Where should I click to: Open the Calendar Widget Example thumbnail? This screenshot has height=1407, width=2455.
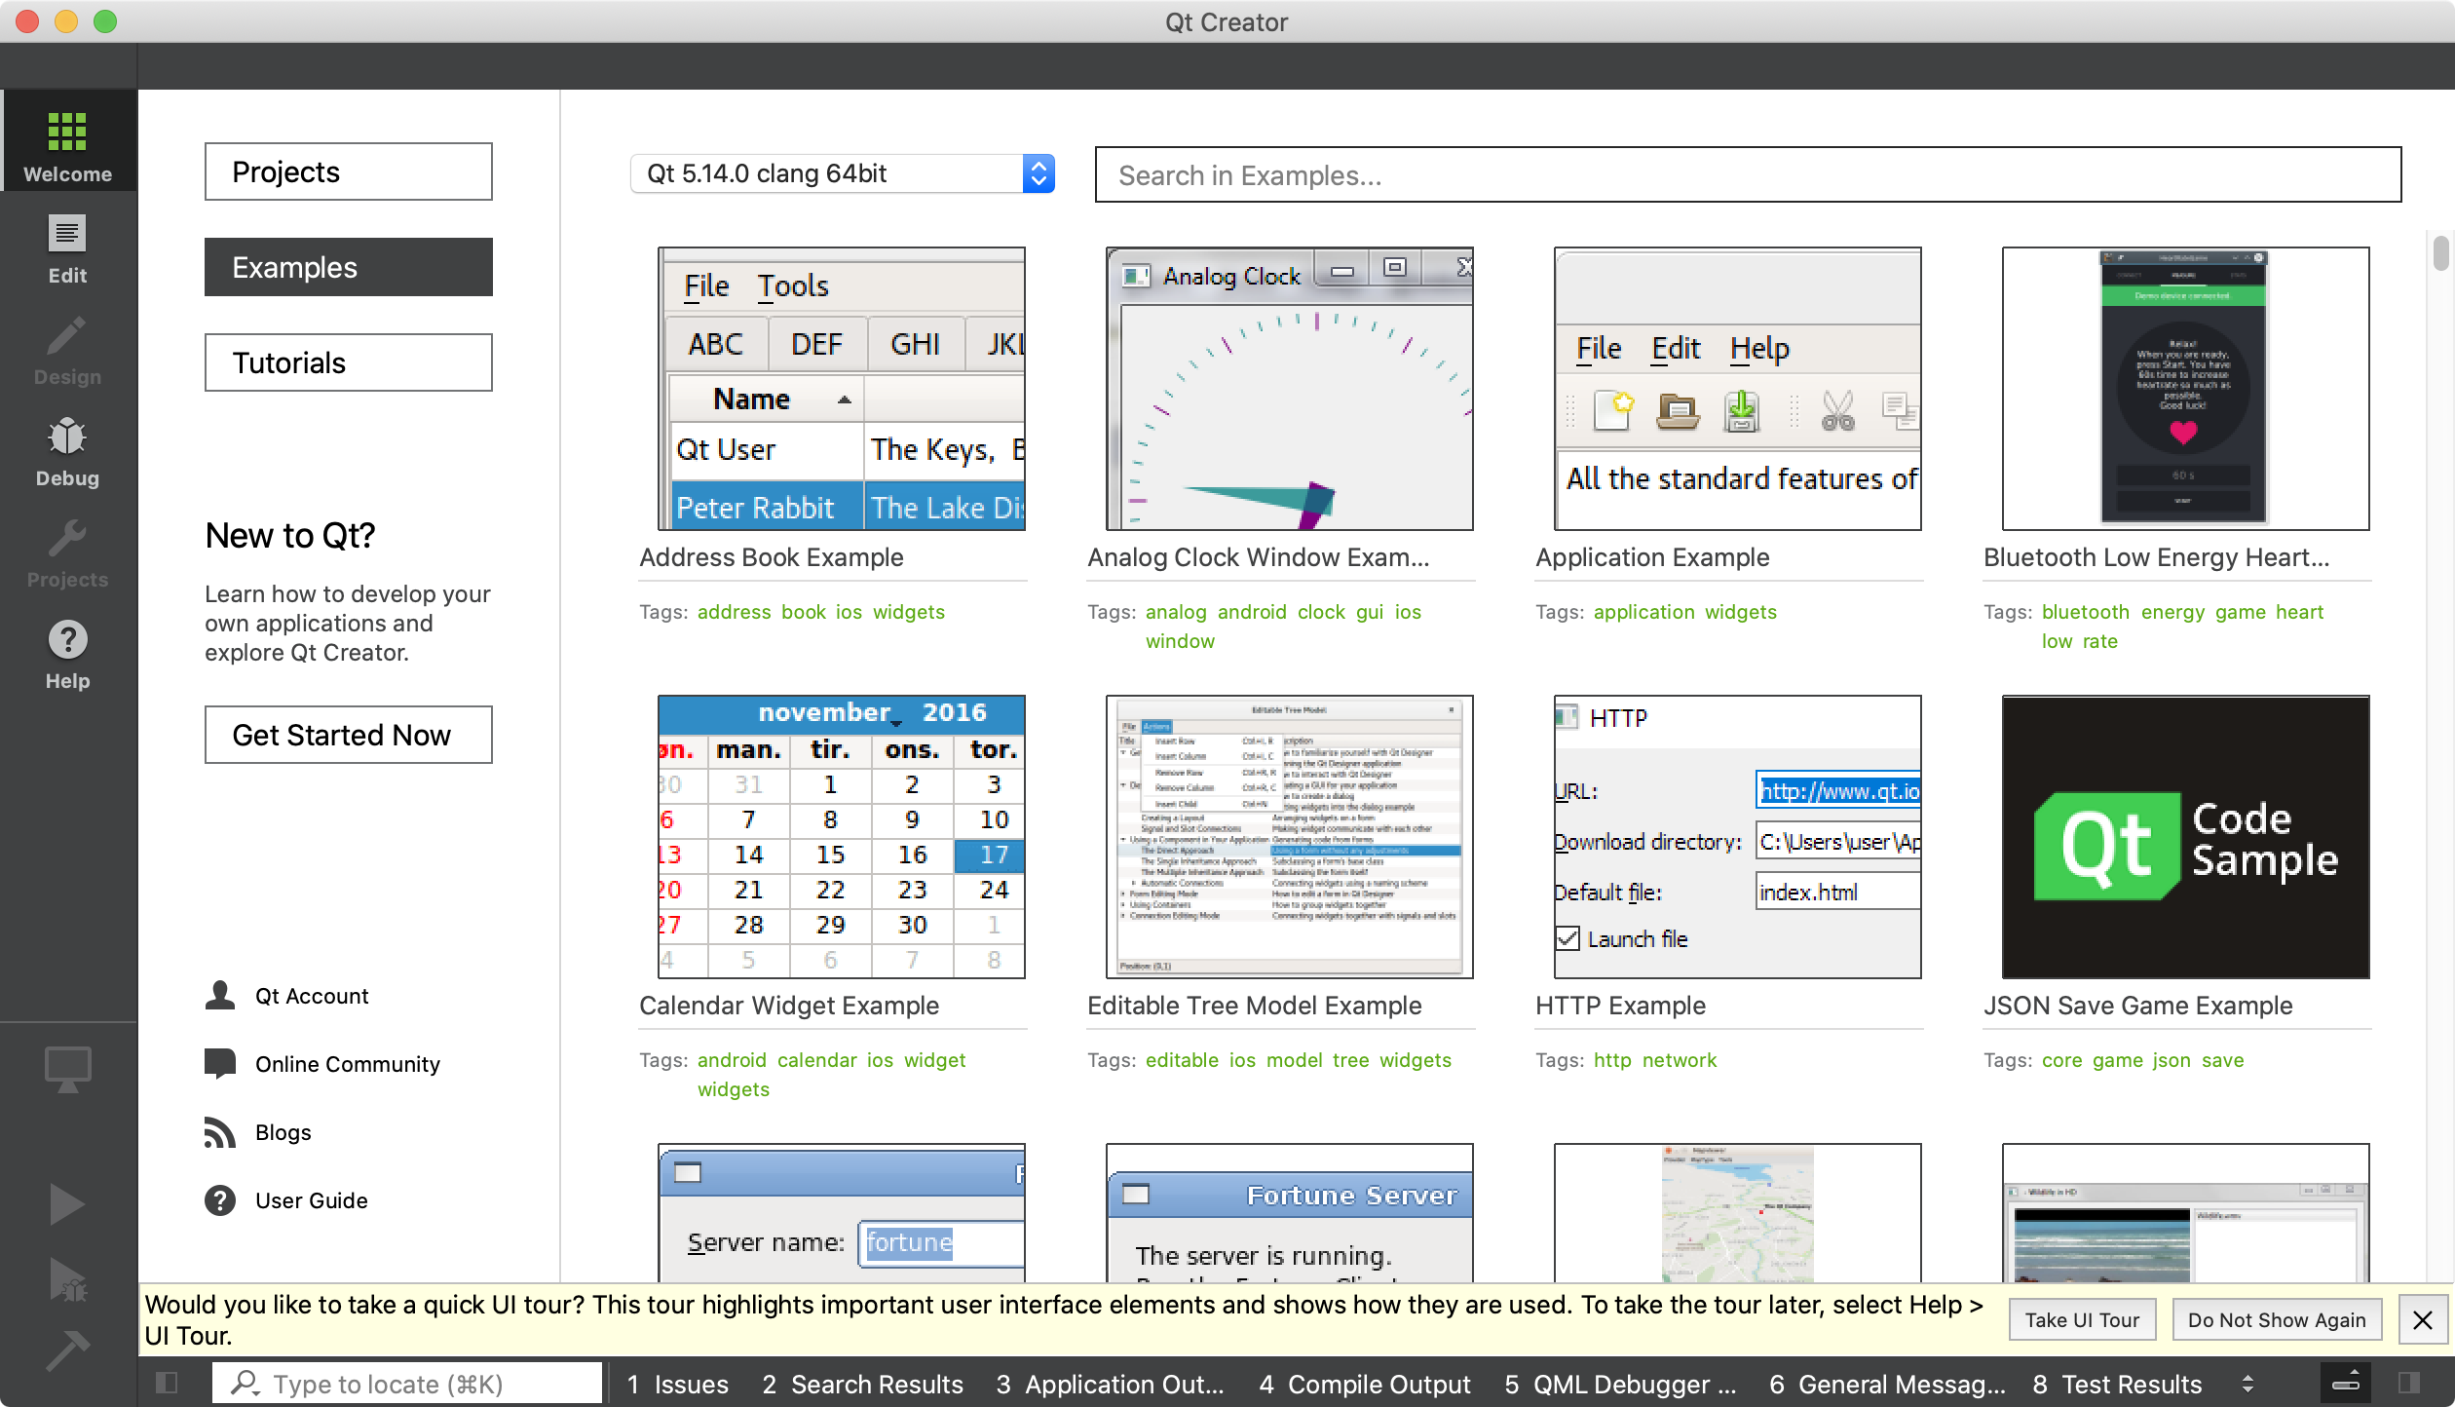842,837
